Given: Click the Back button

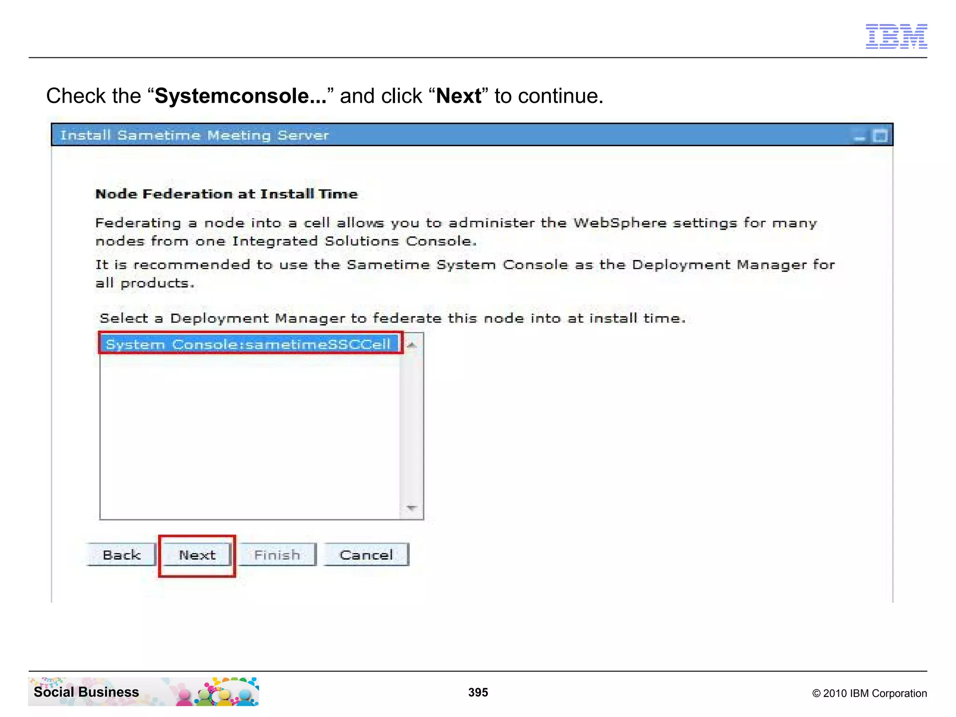Looking at the screenshot, I should coord(121,555).
